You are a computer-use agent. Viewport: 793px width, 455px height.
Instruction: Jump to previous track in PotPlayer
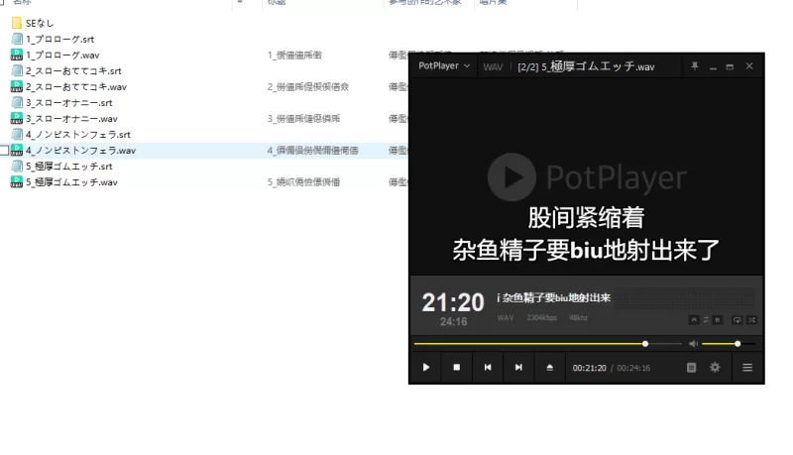pyautogui.click(x=488, y=368)
